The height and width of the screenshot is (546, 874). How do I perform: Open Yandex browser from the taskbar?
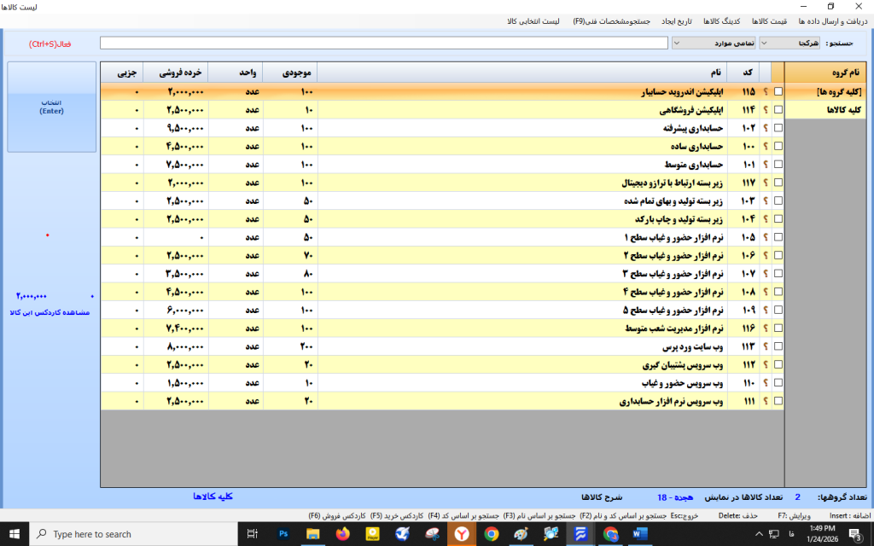[x=462, y=534]
